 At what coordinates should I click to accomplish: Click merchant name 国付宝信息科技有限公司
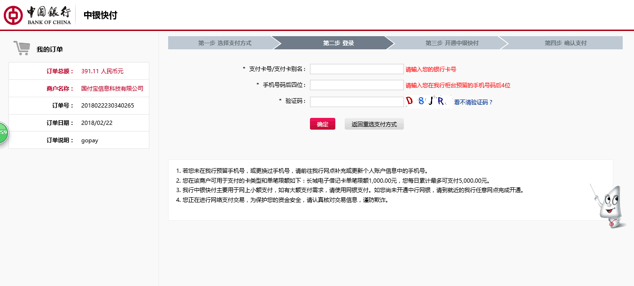coord(112,88)
